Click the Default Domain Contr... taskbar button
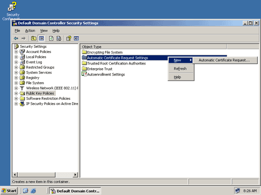This screenshot has height=195, width=261. (75, 191)
